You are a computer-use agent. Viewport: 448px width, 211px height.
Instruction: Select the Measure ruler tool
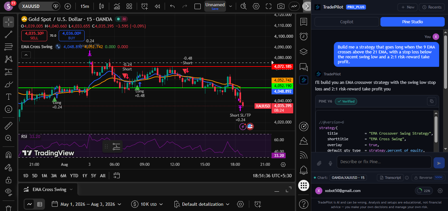pyautogui.click(x=9, y=126)
